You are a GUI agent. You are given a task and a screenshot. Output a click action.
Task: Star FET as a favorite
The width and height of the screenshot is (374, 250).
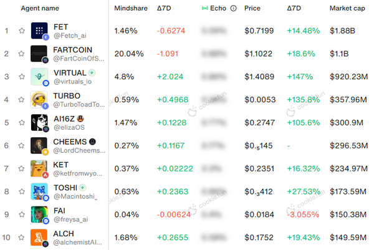tap(22, 31)
